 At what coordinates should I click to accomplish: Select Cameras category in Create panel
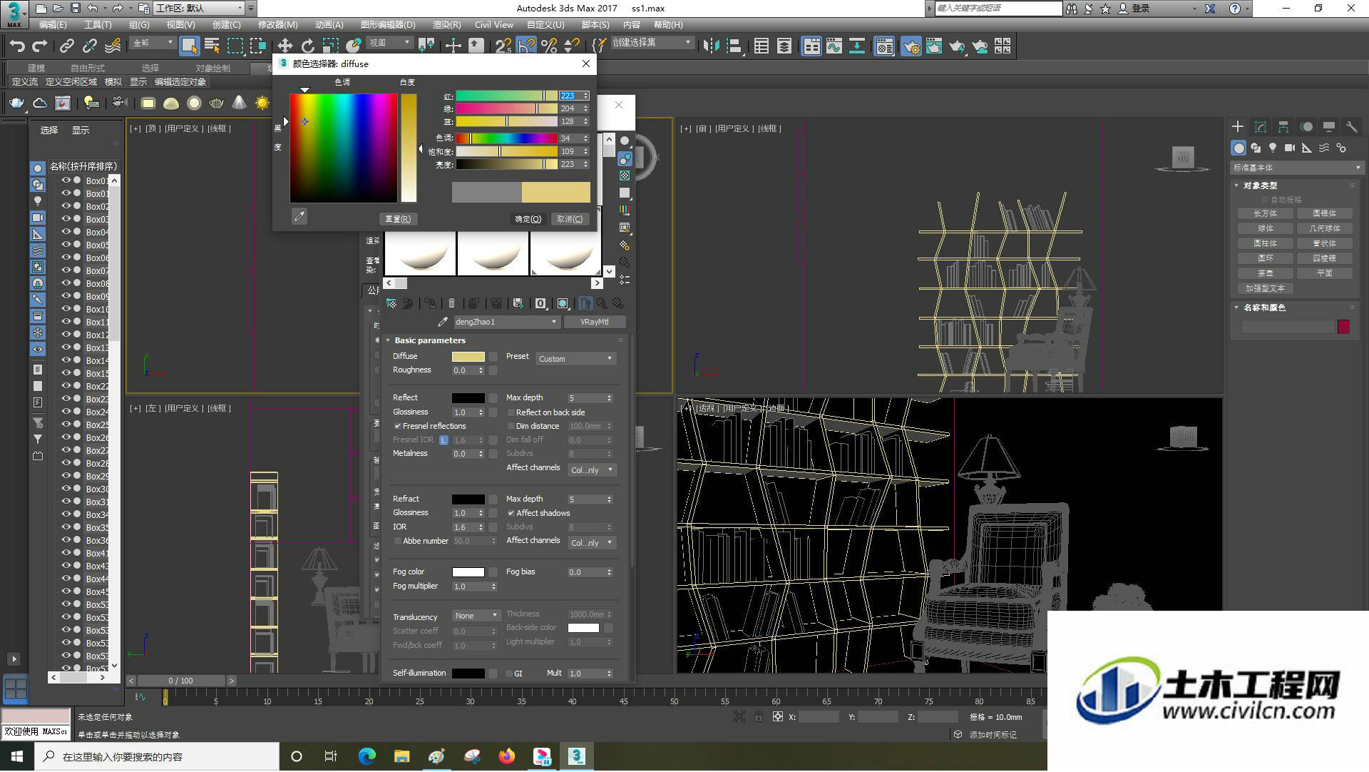pos(1290,148)
